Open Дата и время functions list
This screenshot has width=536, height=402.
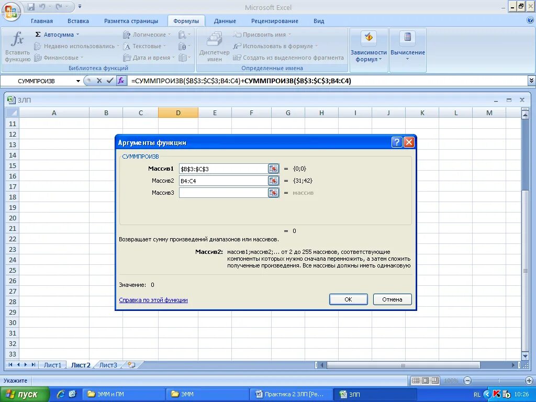[149, 58]
